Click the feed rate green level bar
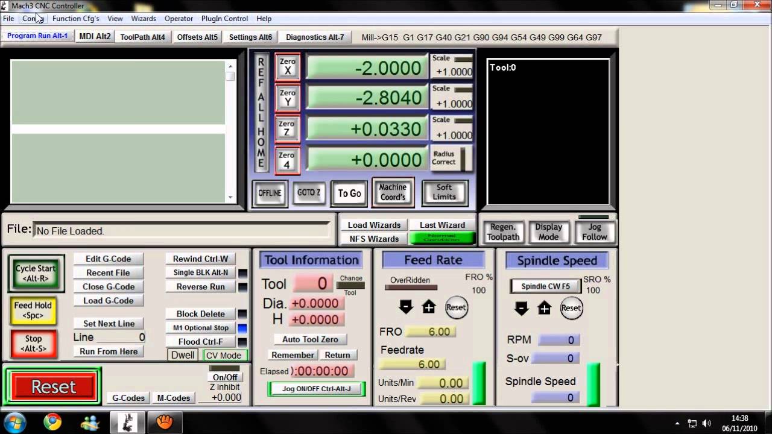The image size is (772, 434). 479,383
